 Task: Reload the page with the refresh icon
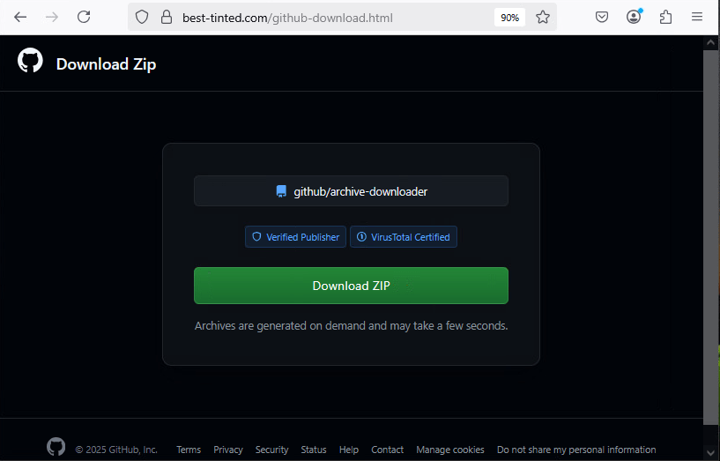point(84,17)
